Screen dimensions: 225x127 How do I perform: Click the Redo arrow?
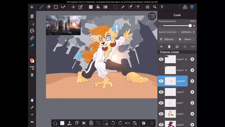[x=32, y=115]
